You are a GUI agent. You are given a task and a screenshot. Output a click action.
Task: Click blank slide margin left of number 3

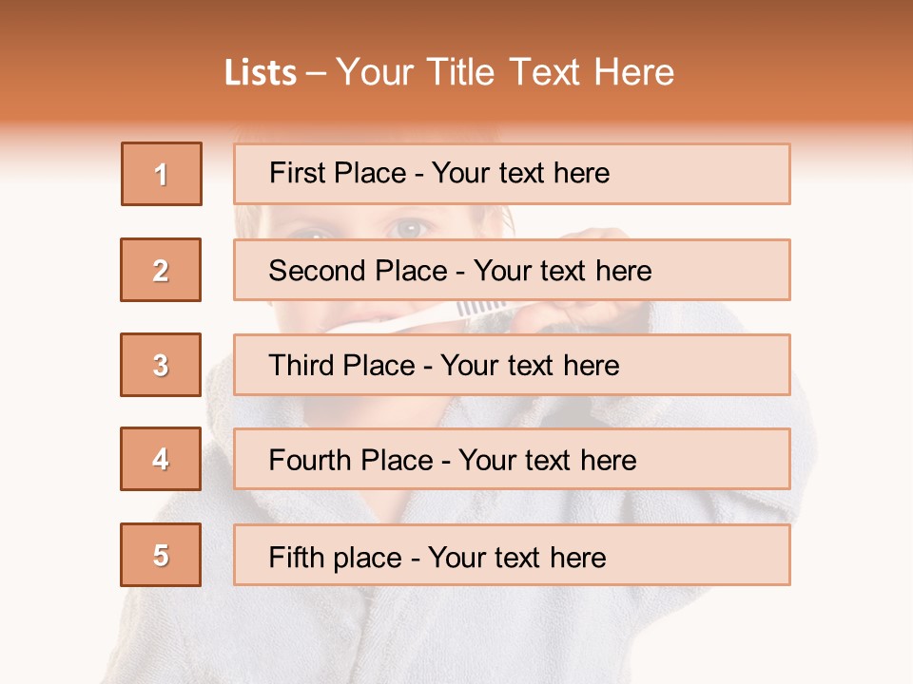pyautogui.click(x=57, y=365)
